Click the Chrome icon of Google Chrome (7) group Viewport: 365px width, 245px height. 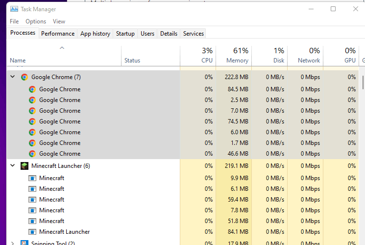pyautogui.click(x=24, y=77)
